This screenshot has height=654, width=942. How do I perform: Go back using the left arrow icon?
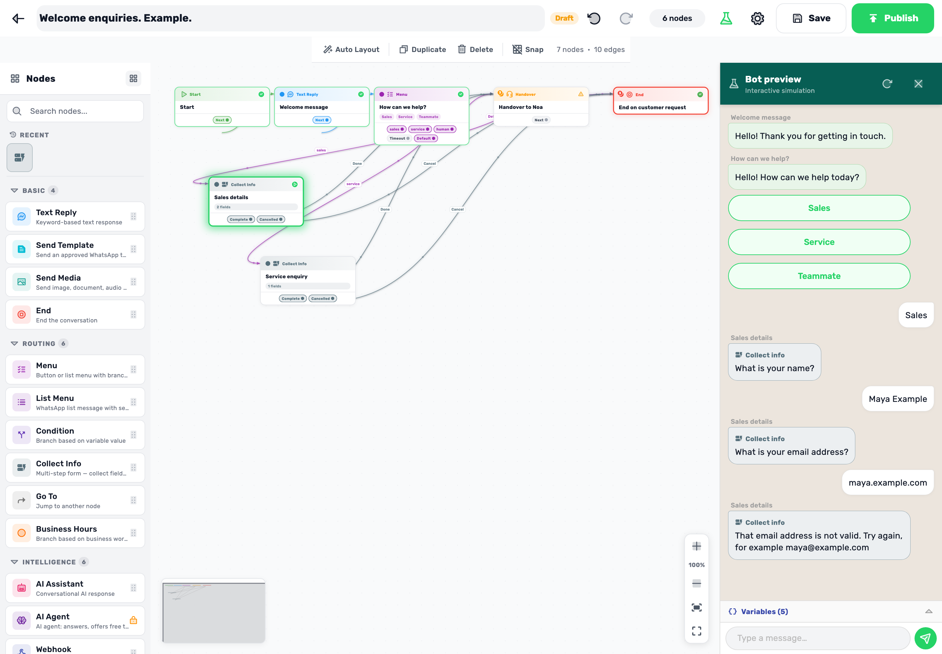tap(18, 18)
